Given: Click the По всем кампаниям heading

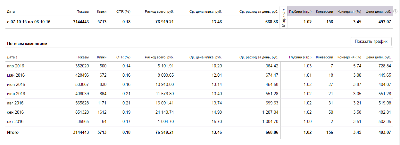Looking at the screenshot, I should [27, 44].
